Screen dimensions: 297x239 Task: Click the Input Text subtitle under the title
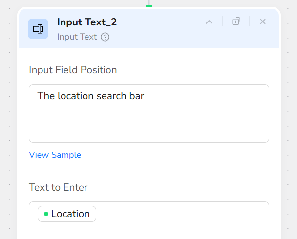coord(77,37)
